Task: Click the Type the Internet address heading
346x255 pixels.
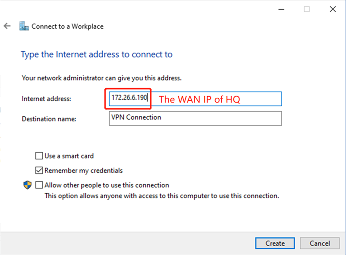Action: pos(97,54)
